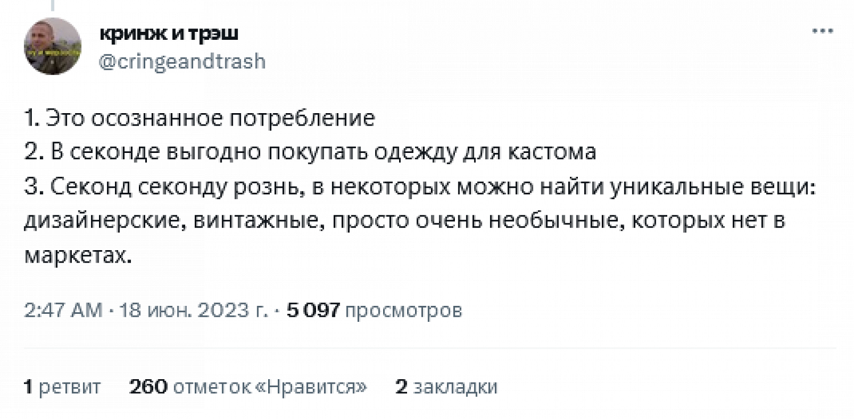Show who retweeted via the ретвит label
The width and height of the screenshot is (854, 419).
69,387
